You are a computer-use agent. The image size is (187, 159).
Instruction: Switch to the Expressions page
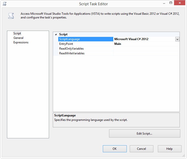click(21, 42)
